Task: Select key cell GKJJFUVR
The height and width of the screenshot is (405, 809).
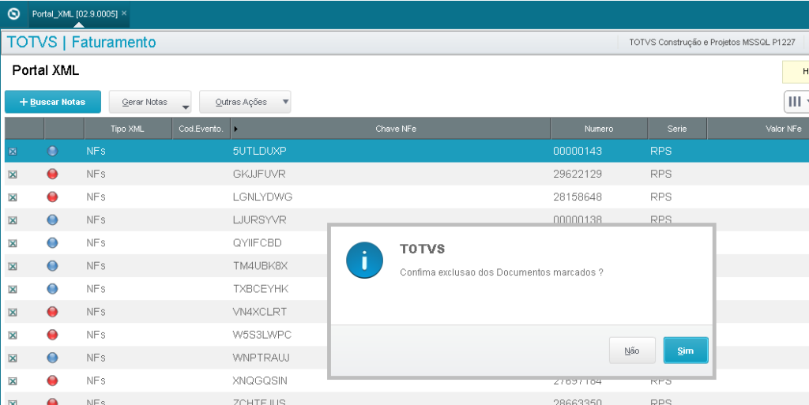Action: [259, 174]
